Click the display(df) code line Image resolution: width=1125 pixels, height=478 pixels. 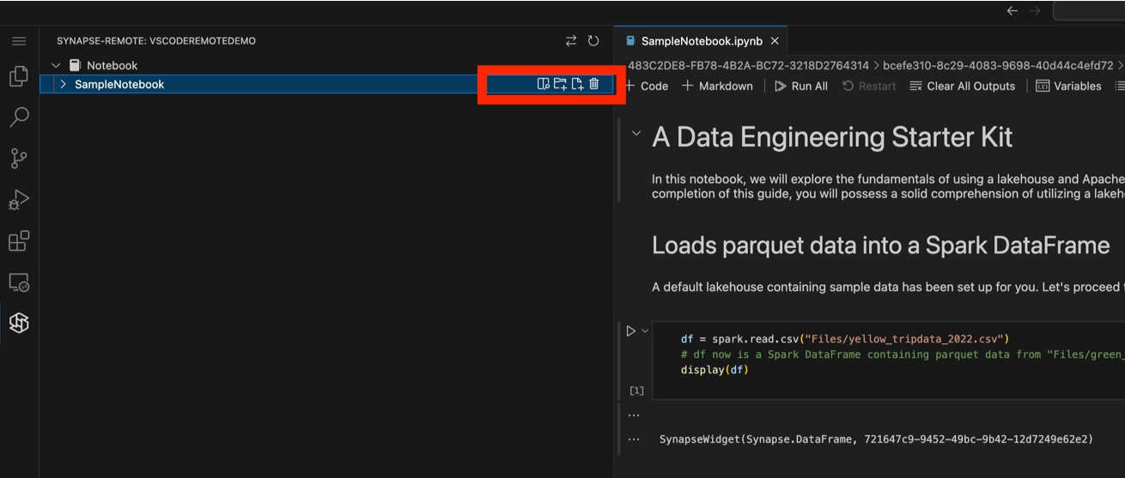point(715,370)
